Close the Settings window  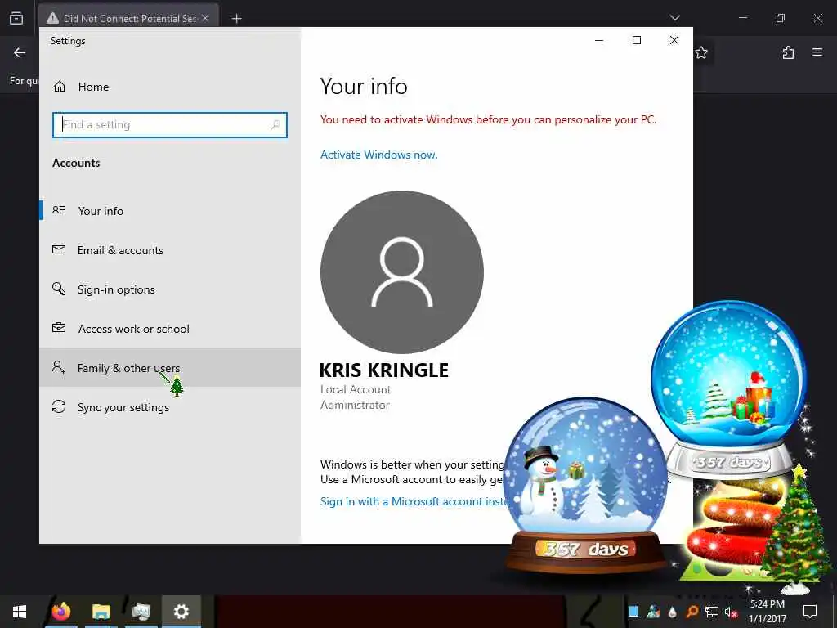[x=674, y=40]
